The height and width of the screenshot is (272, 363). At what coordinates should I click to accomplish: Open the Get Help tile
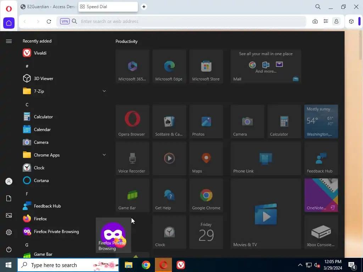[x=169, y=195]
